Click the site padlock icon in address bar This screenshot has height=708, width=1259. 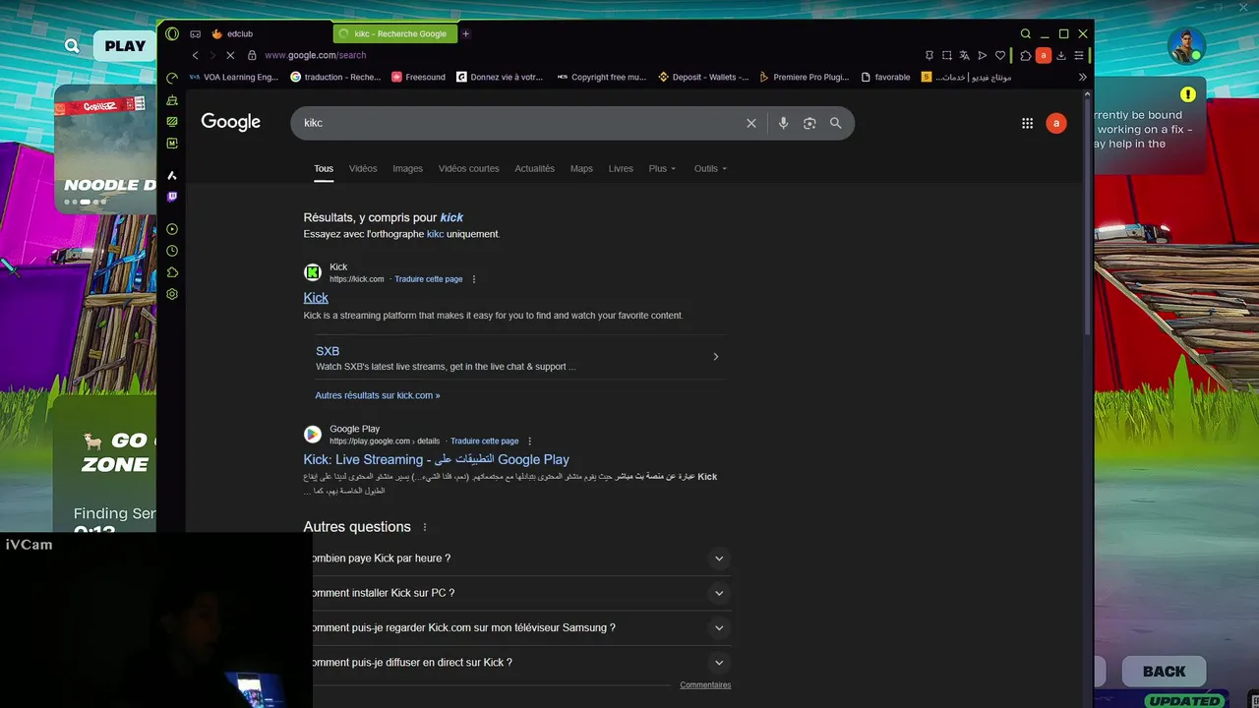(252, 55)
